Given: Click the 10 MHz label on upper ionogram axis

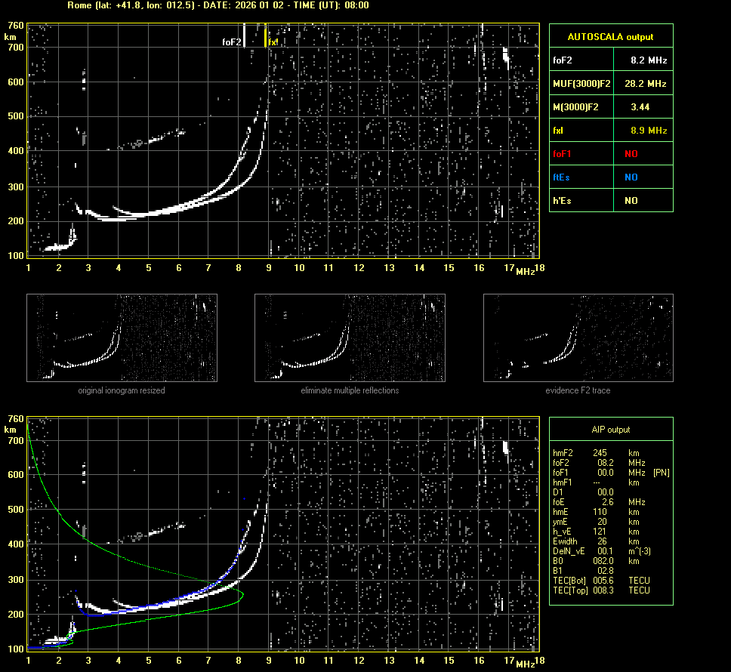Looking at the screenshot, I should click(299, 268).
